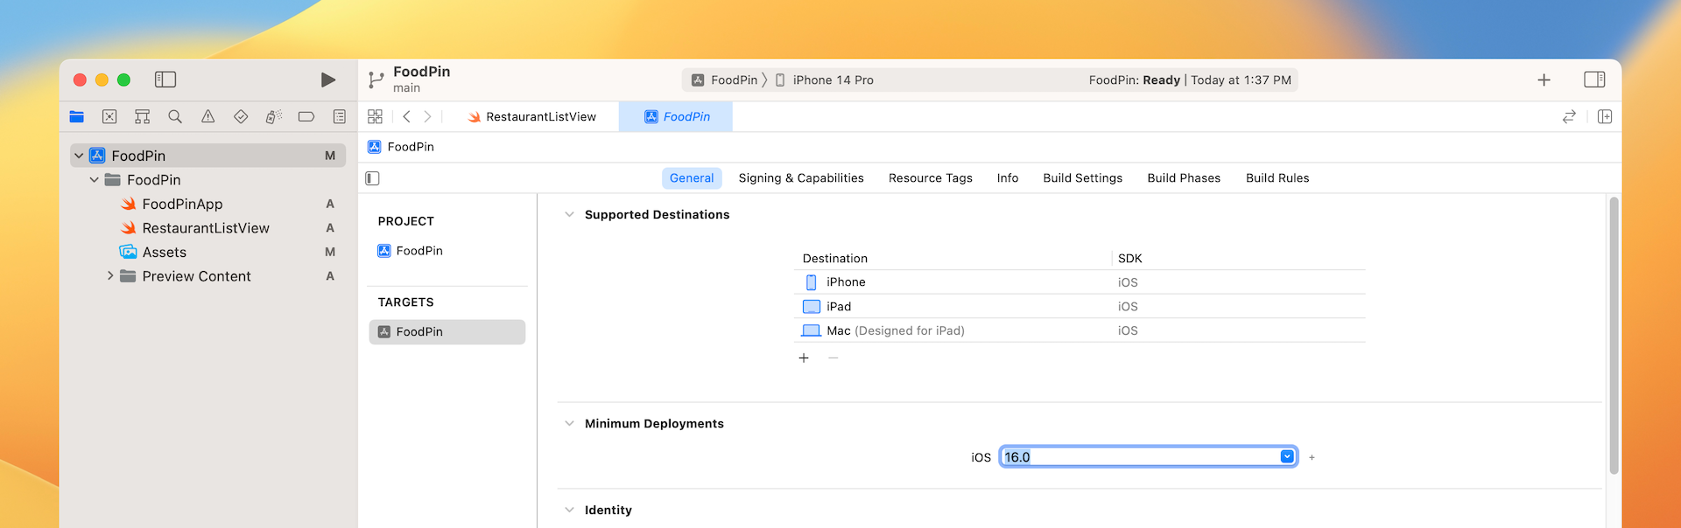Click the add editor on right icon
This screenshot has height=528, width=1681.
click(x=1604, y=116)
